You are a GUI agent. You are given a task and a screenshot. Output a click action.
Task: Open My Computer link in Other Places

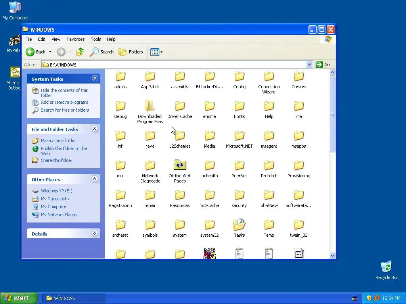tap(54, 207)
